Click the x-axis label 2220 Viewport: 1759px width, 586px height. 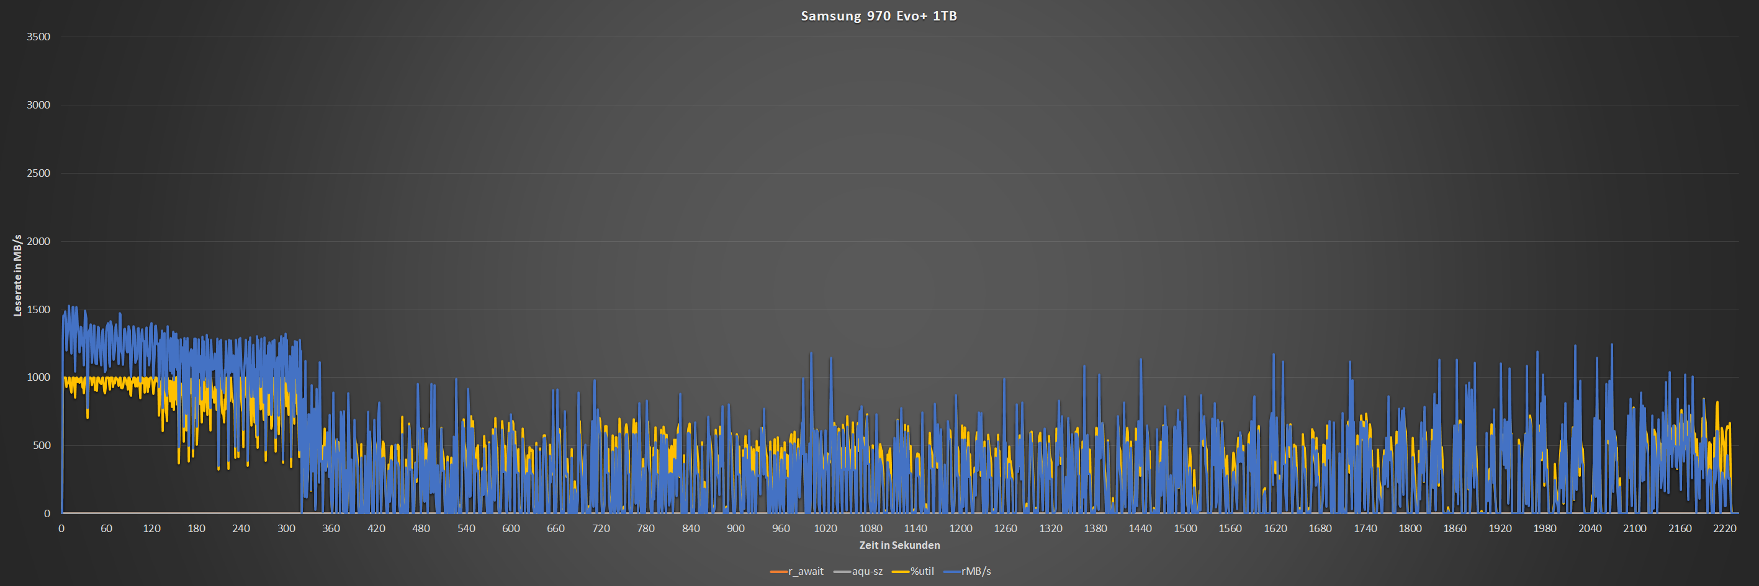(1725, 529)
